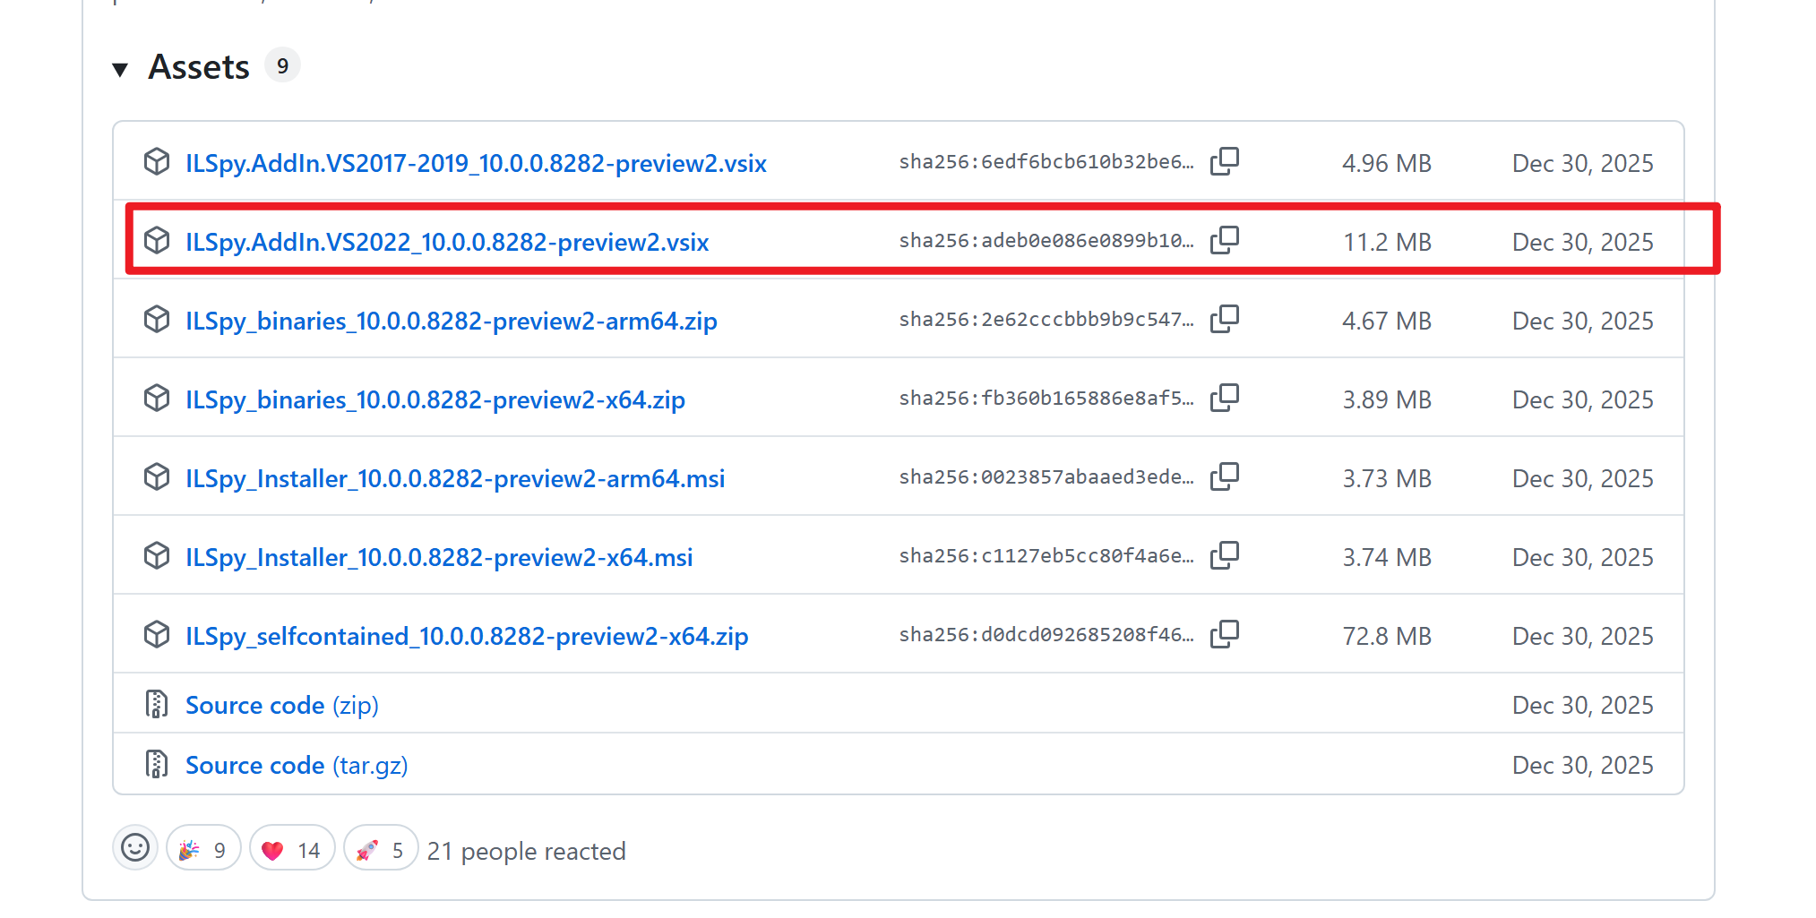The width and height of the screenshot is (1816, 918).
Task: Collapse the Assets section triangle
Action: [x=120, y=69]
